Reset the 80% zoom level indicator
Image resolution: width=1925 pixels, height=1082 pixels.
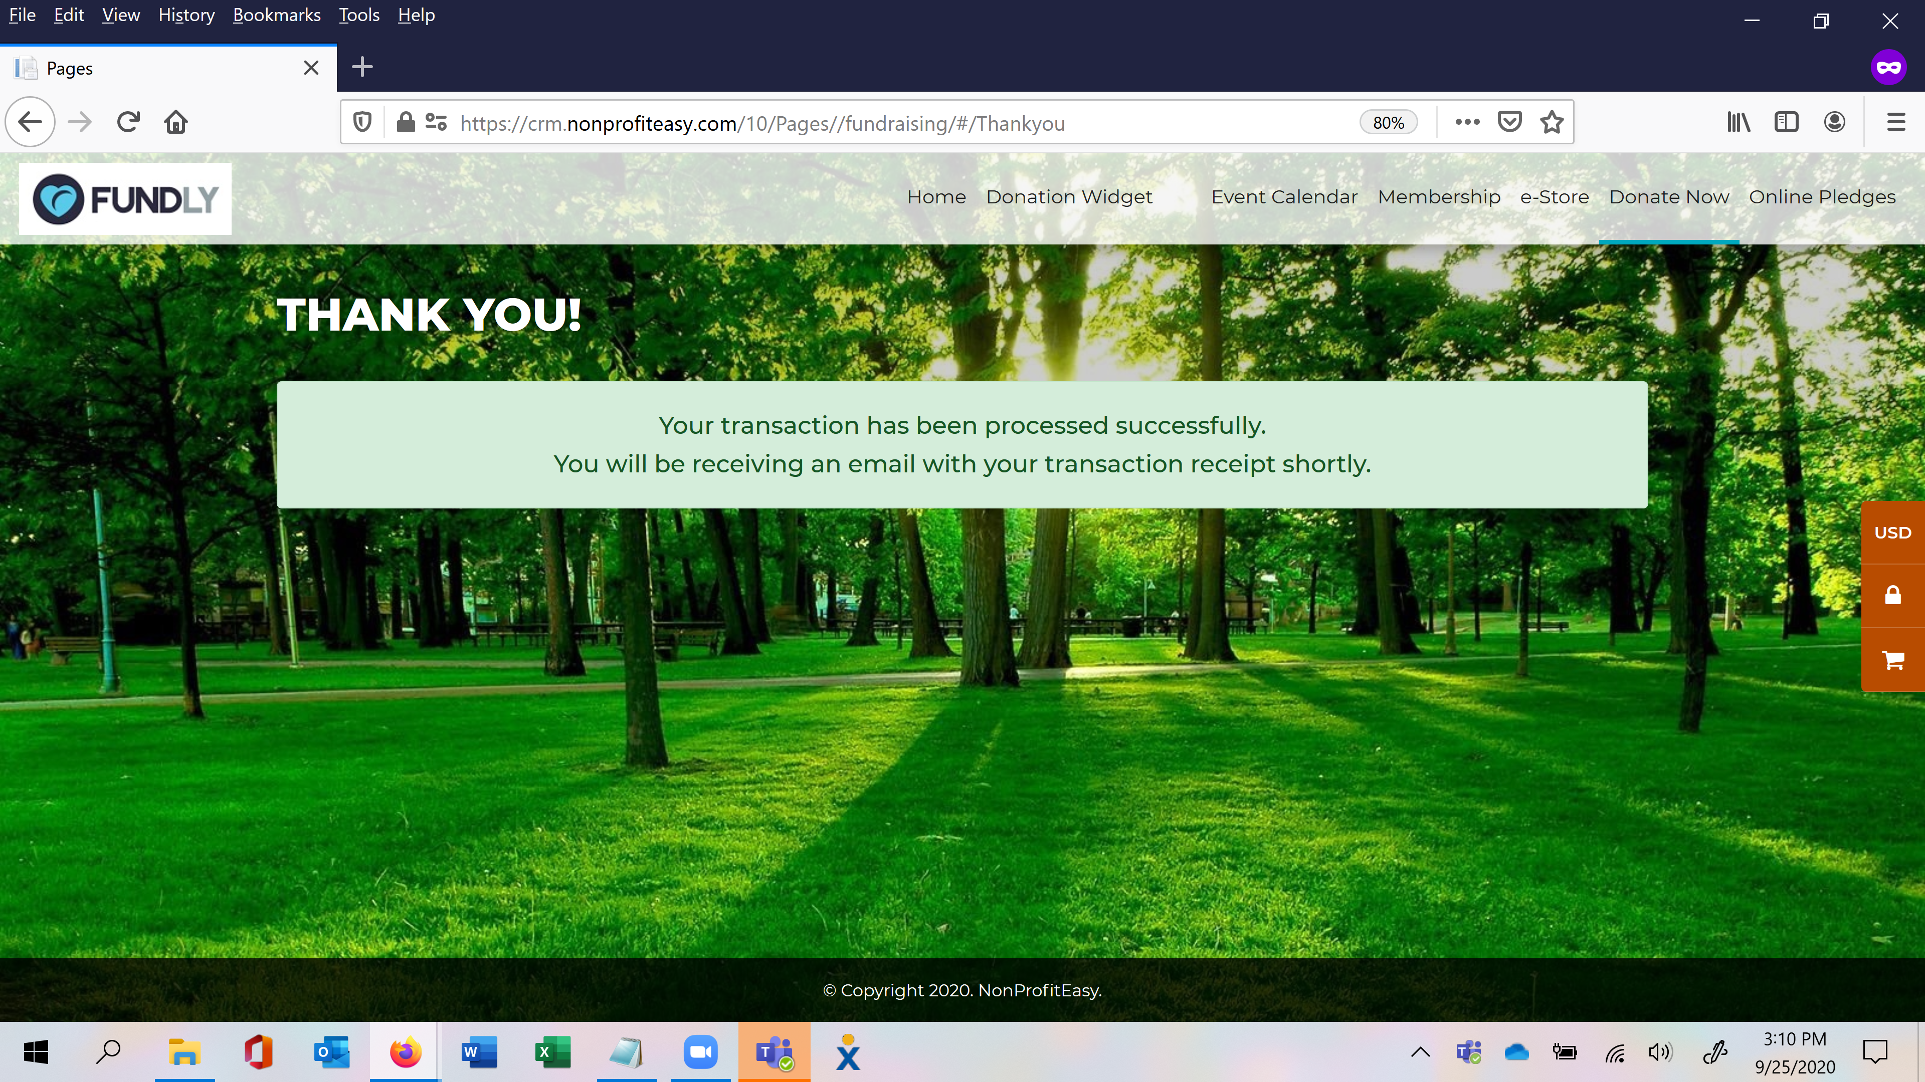(1389, 122)
